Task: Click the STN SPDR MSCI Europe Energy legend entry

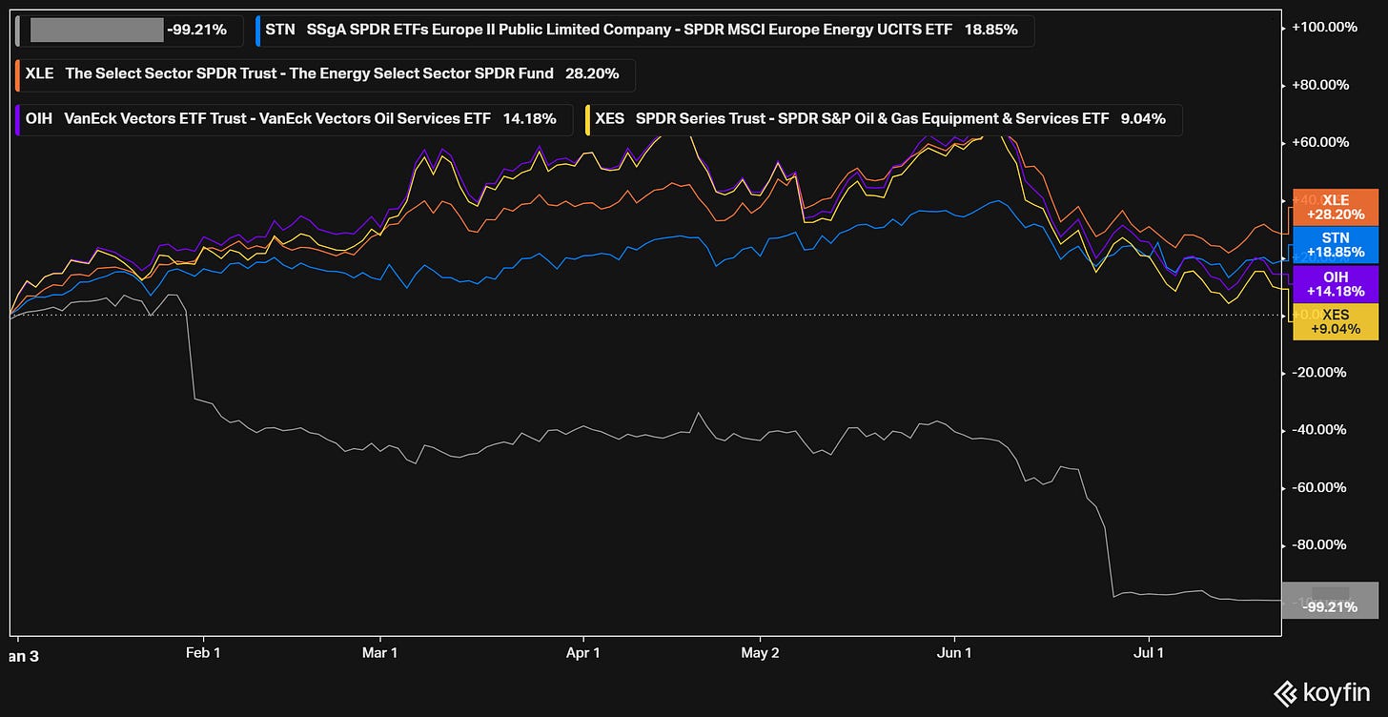Action: [x=644, y=30]
